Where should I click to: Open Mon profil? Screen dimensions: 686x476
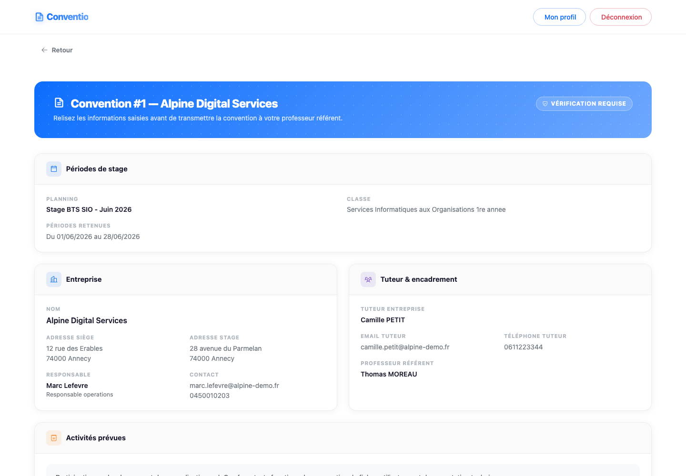[559, 17]
